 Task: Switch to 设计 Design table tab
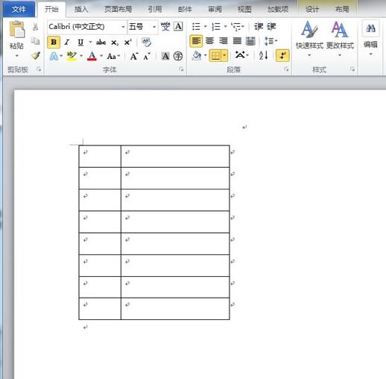pyautogui.click(x=312, y=9)
